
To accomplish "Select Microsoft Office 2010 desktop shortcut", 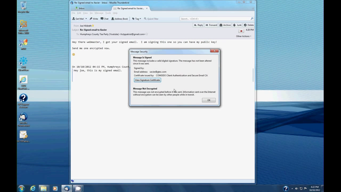I will (x=23, y=27).
